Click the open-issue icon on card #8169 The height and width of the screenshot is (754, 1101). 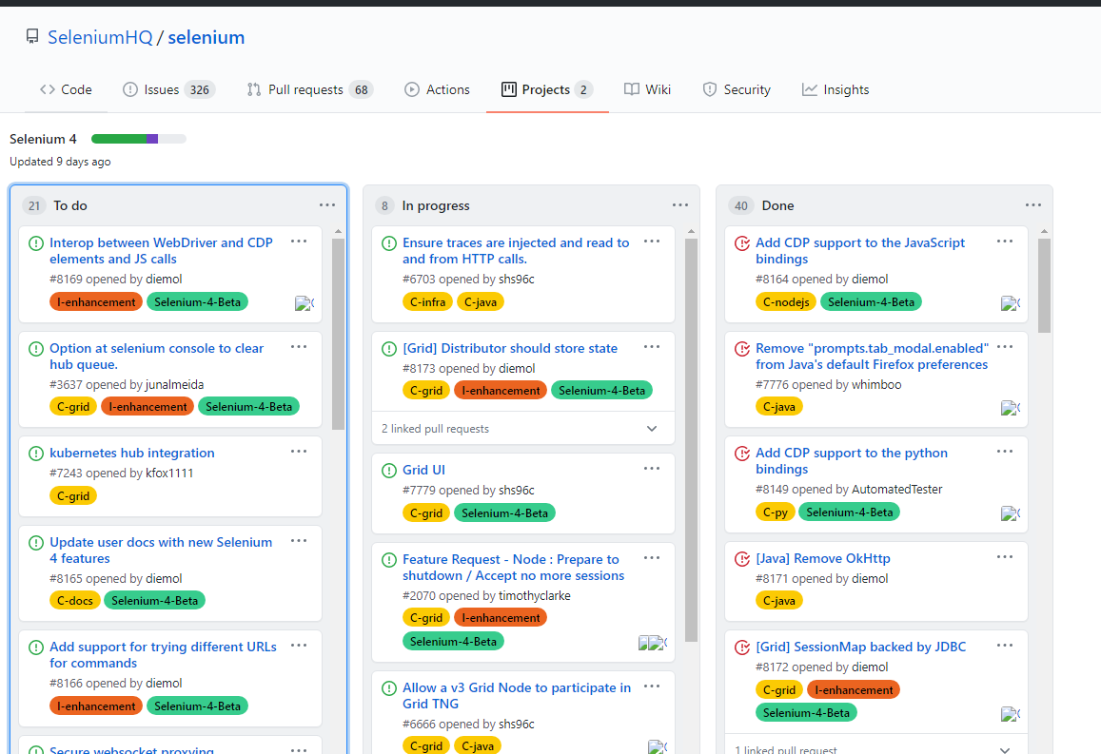point(36,243)
